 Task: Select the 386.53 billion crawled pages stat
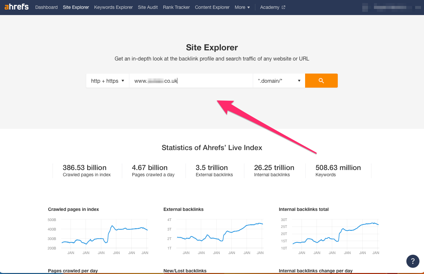(x=87, y=170)
